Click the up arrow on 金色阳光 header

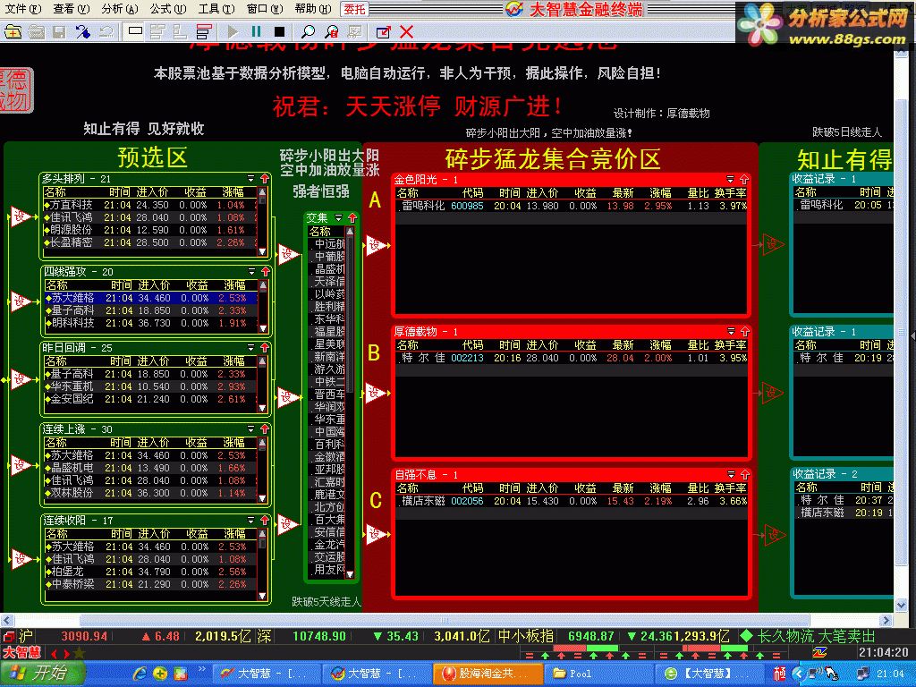tap(744, 179)
